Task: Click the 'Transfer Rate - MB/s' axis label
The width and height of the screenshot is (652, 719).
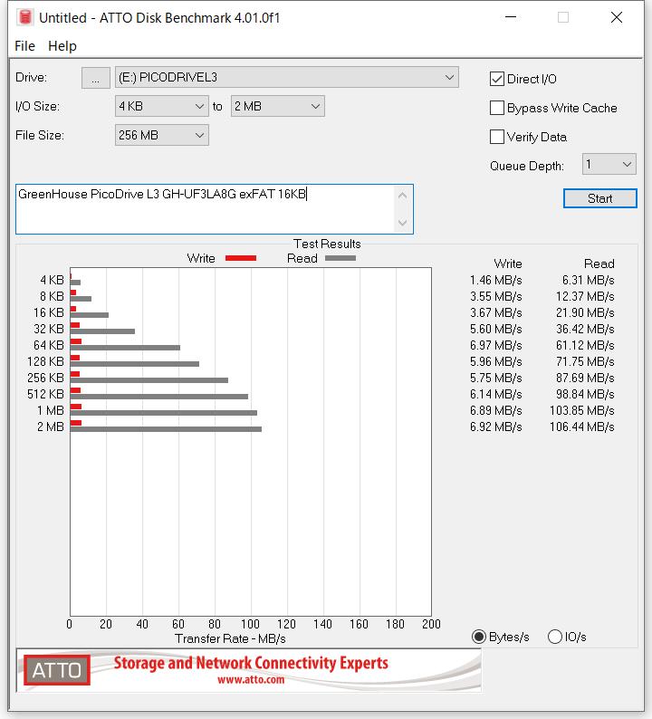Action: pos(230,638)
